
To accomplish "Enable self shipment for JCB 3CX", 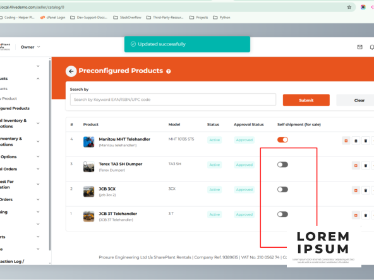I will (x=282, y=190).
